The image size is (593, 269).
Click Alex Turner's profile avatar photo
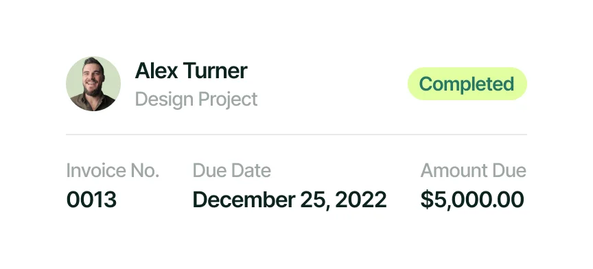pyautogui.click(x=93, y=84)
